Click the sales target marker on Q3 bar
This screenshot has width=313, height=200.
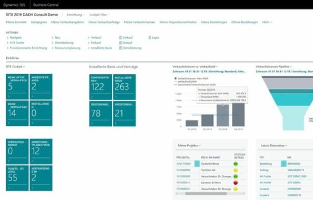(223, 117)
